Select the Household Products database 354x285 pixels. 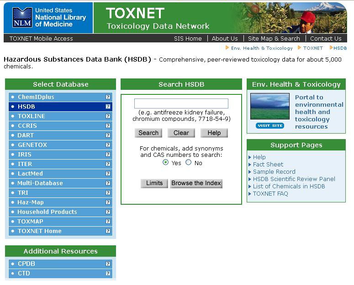pos(60,212)
